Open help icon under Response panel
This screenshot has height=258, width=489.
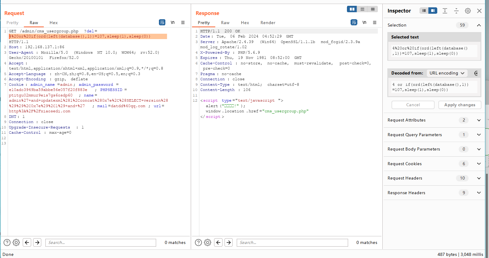198,242
